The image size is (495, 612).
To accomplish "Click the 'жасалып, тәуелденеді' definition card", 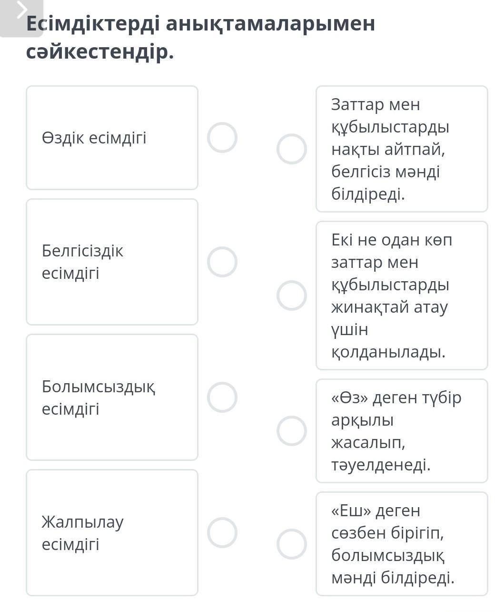I will (x=402, y=431).
